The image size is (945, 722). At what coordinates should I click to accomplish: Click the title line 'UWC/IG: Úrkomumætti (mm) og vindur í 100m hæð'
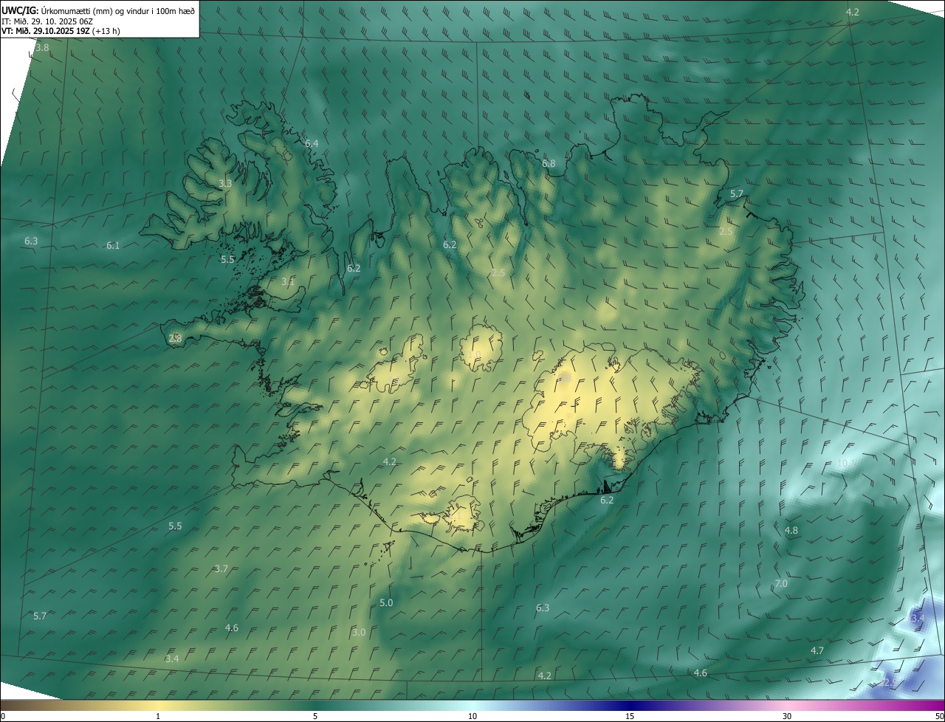pyautogui.click(x=98, y=10)
